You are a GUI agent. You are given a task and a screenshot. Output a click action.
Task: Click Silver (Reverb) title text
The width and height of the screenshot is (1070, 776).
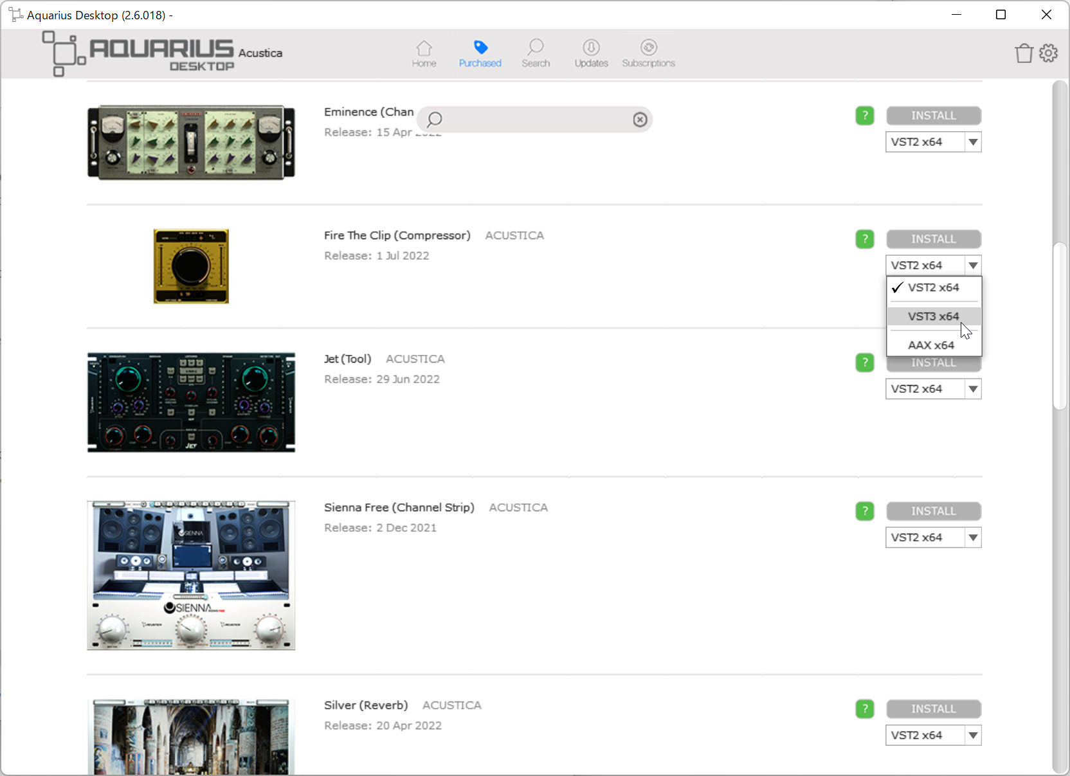tap(366, 705)
